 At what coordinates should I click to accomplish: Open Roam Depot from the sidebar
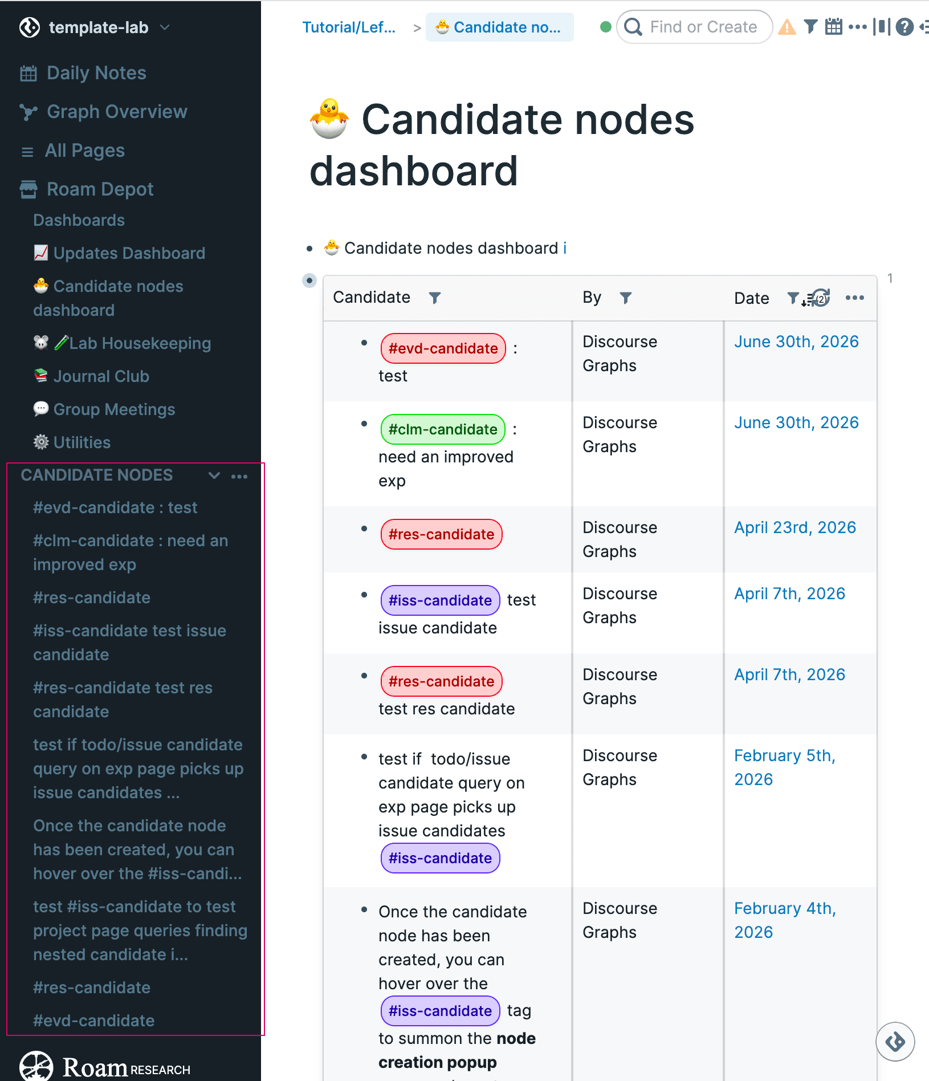tap(87, 189)
